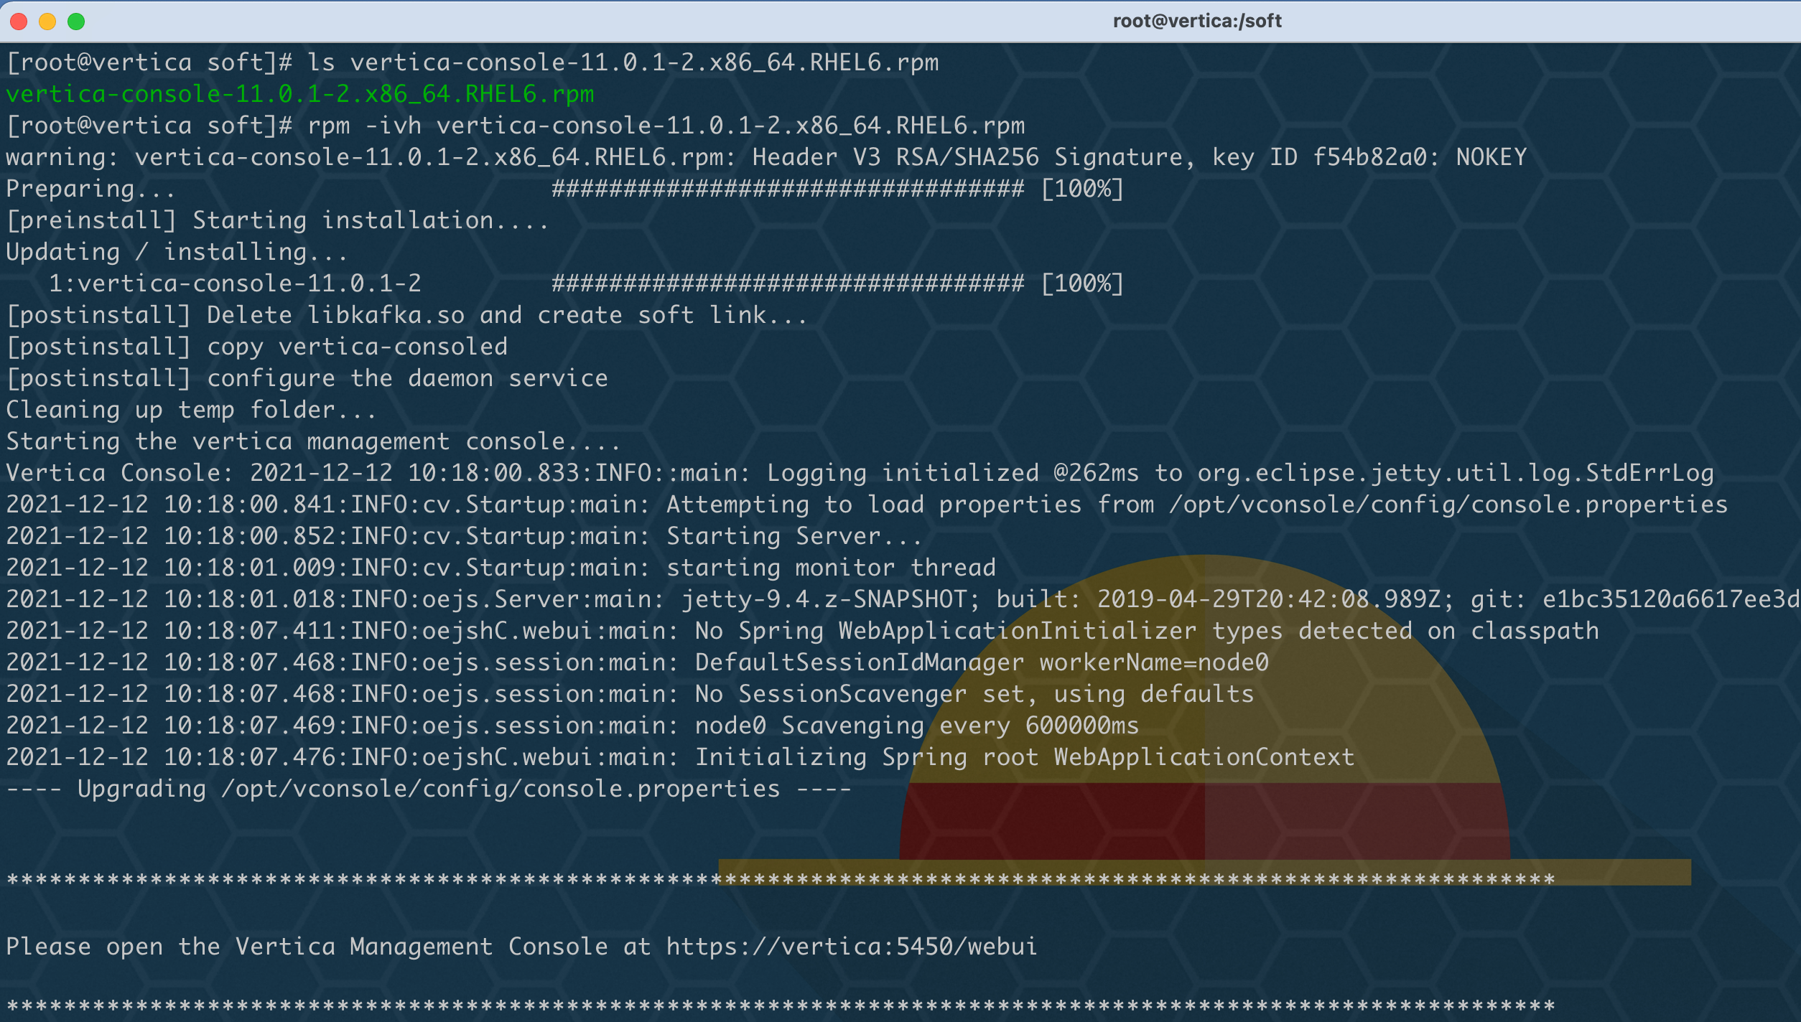Click the key ID f54b82a0 text
The image size is (1801, 1022).
coord(1319,157)
